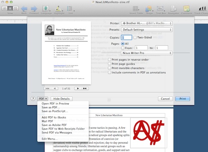Expand the List tool dropdown arrow
The width and height of the screenshot is (208, 152).
(x=74, y=11)
